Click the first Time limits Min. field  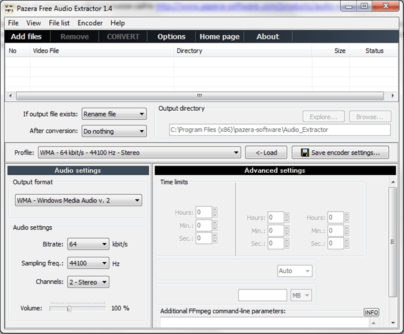(204, 225)
